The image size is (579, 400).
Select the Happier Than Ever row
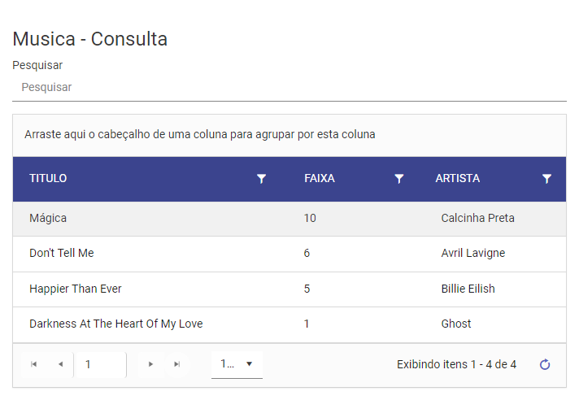(289, 289)
